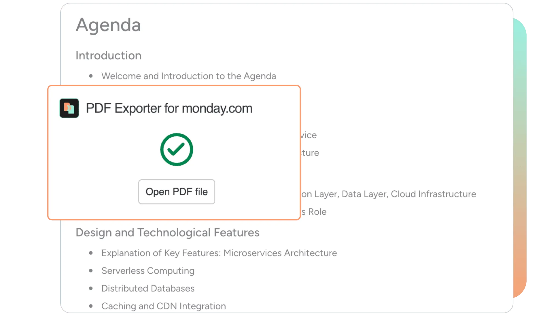Click the bullet beside Serverless Computing
The width and height of the screenshot is (560, 316).
[x=91, y=271]
